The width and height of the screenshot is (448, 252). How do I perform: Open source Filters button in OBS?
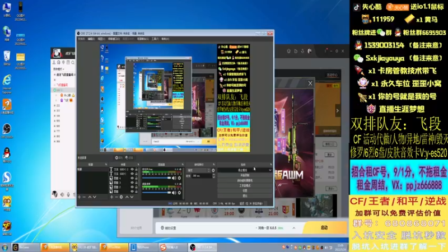click(x=129, y=158)
